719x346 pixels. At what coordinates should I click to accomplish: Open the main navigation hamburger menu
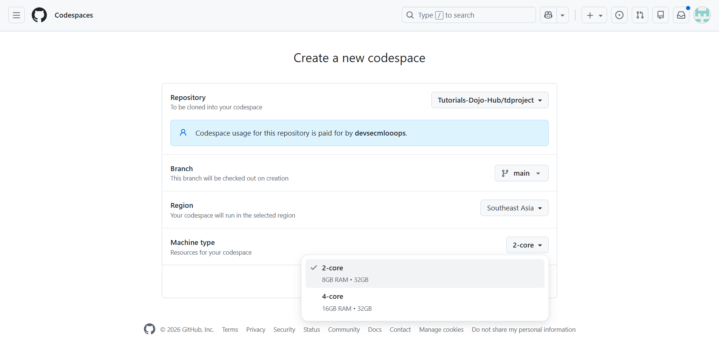[x=16, y=15]
